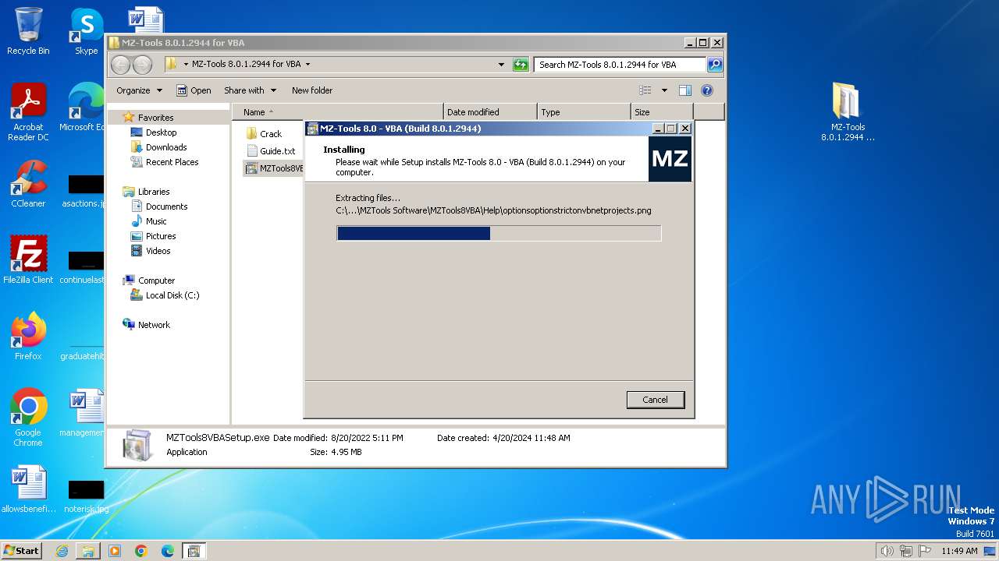Open Explorer help icon

(707, 90)
